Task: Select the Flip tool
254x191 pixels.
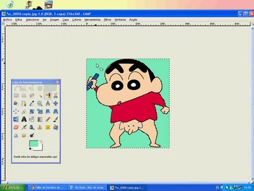Action: [16, 119]
